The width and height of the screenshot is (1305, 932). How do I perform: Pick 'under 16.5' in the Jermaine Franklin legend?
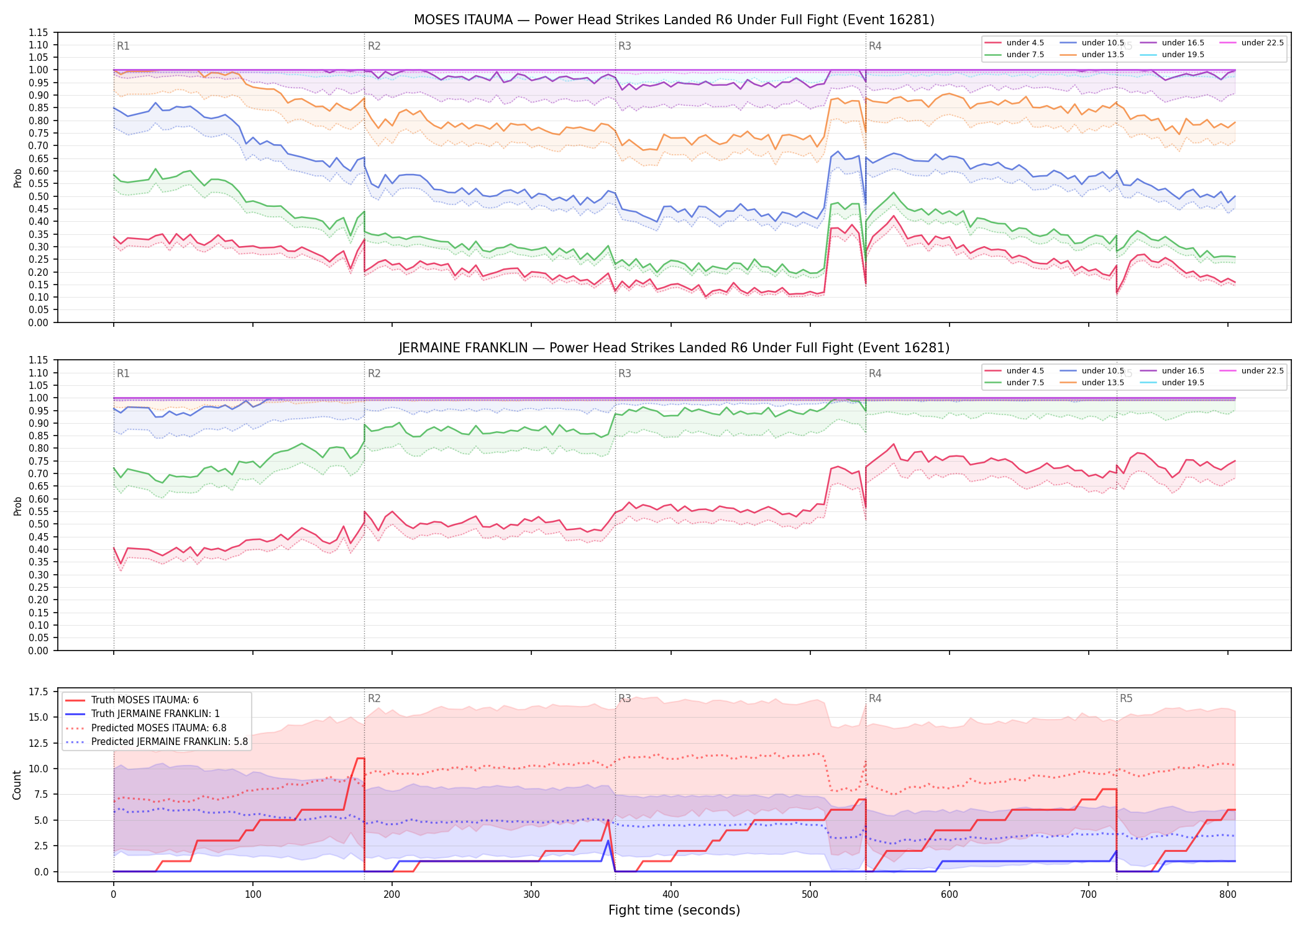(x=1172, y=371)
